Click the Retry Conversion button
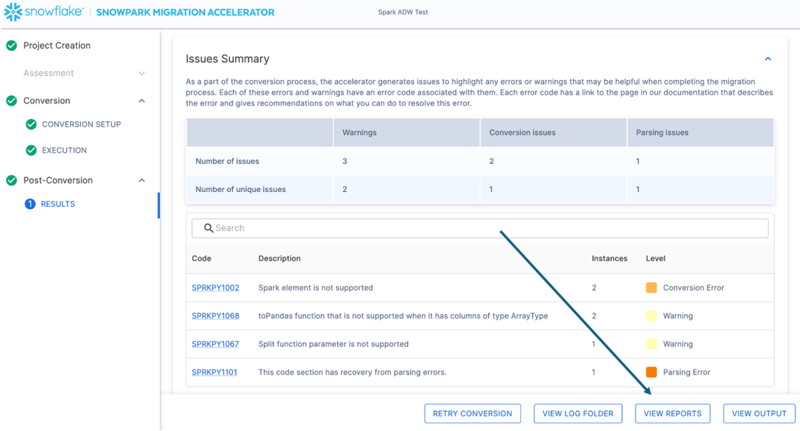The height and width of the screenshot is (431, 800). pyautogui.click(x=473, y=413)
